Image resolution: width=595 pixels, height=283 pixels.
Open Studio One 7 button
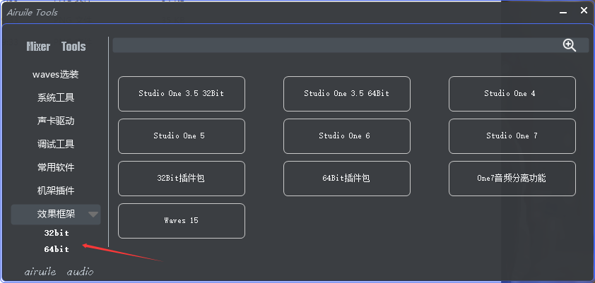tap(512, 136)
